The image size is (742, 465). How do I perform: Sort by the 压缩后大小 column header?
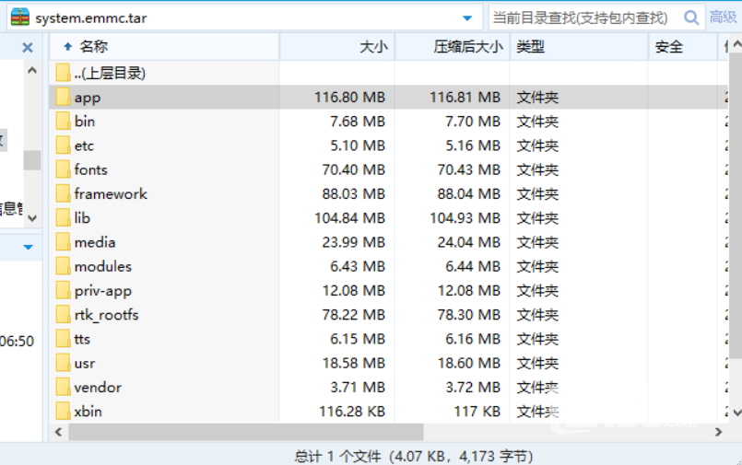click(x=453, y=46)
